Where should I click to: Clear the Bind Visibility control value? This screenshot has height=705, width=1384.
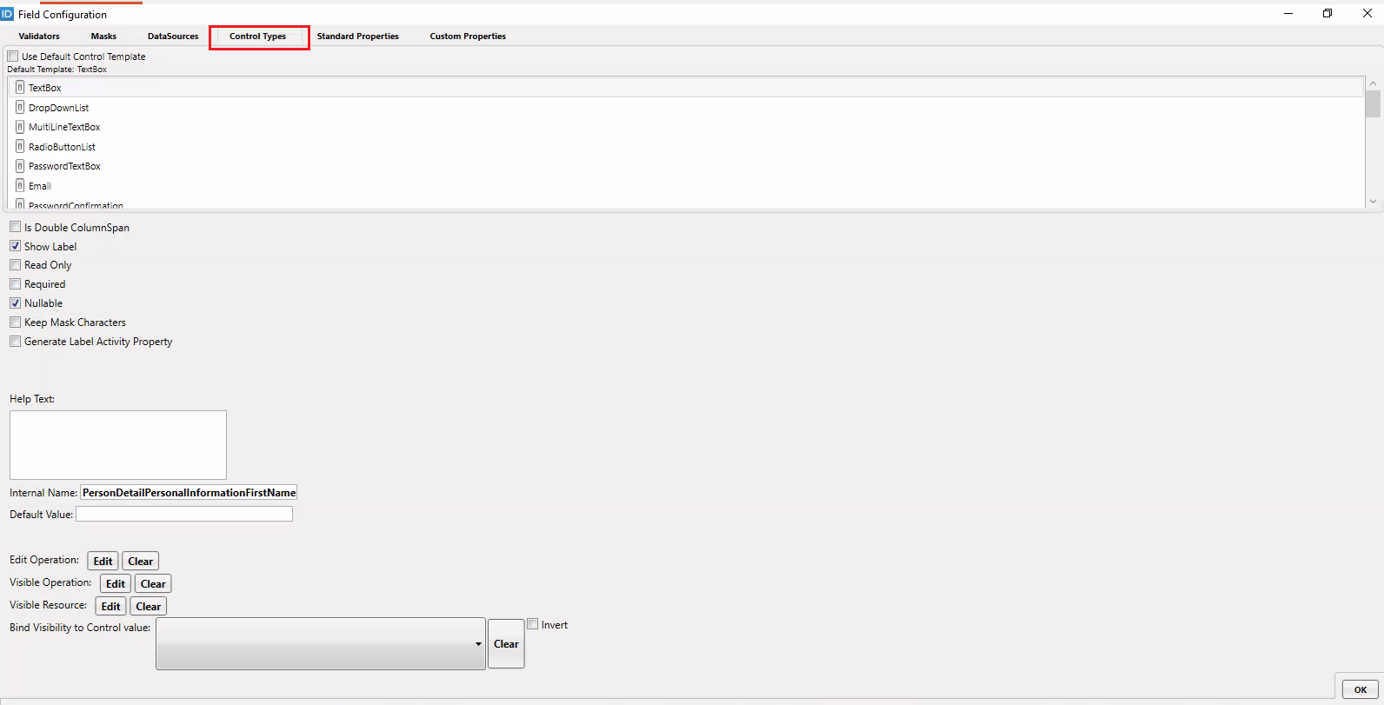pyautogui.click(x=506, y=644)
